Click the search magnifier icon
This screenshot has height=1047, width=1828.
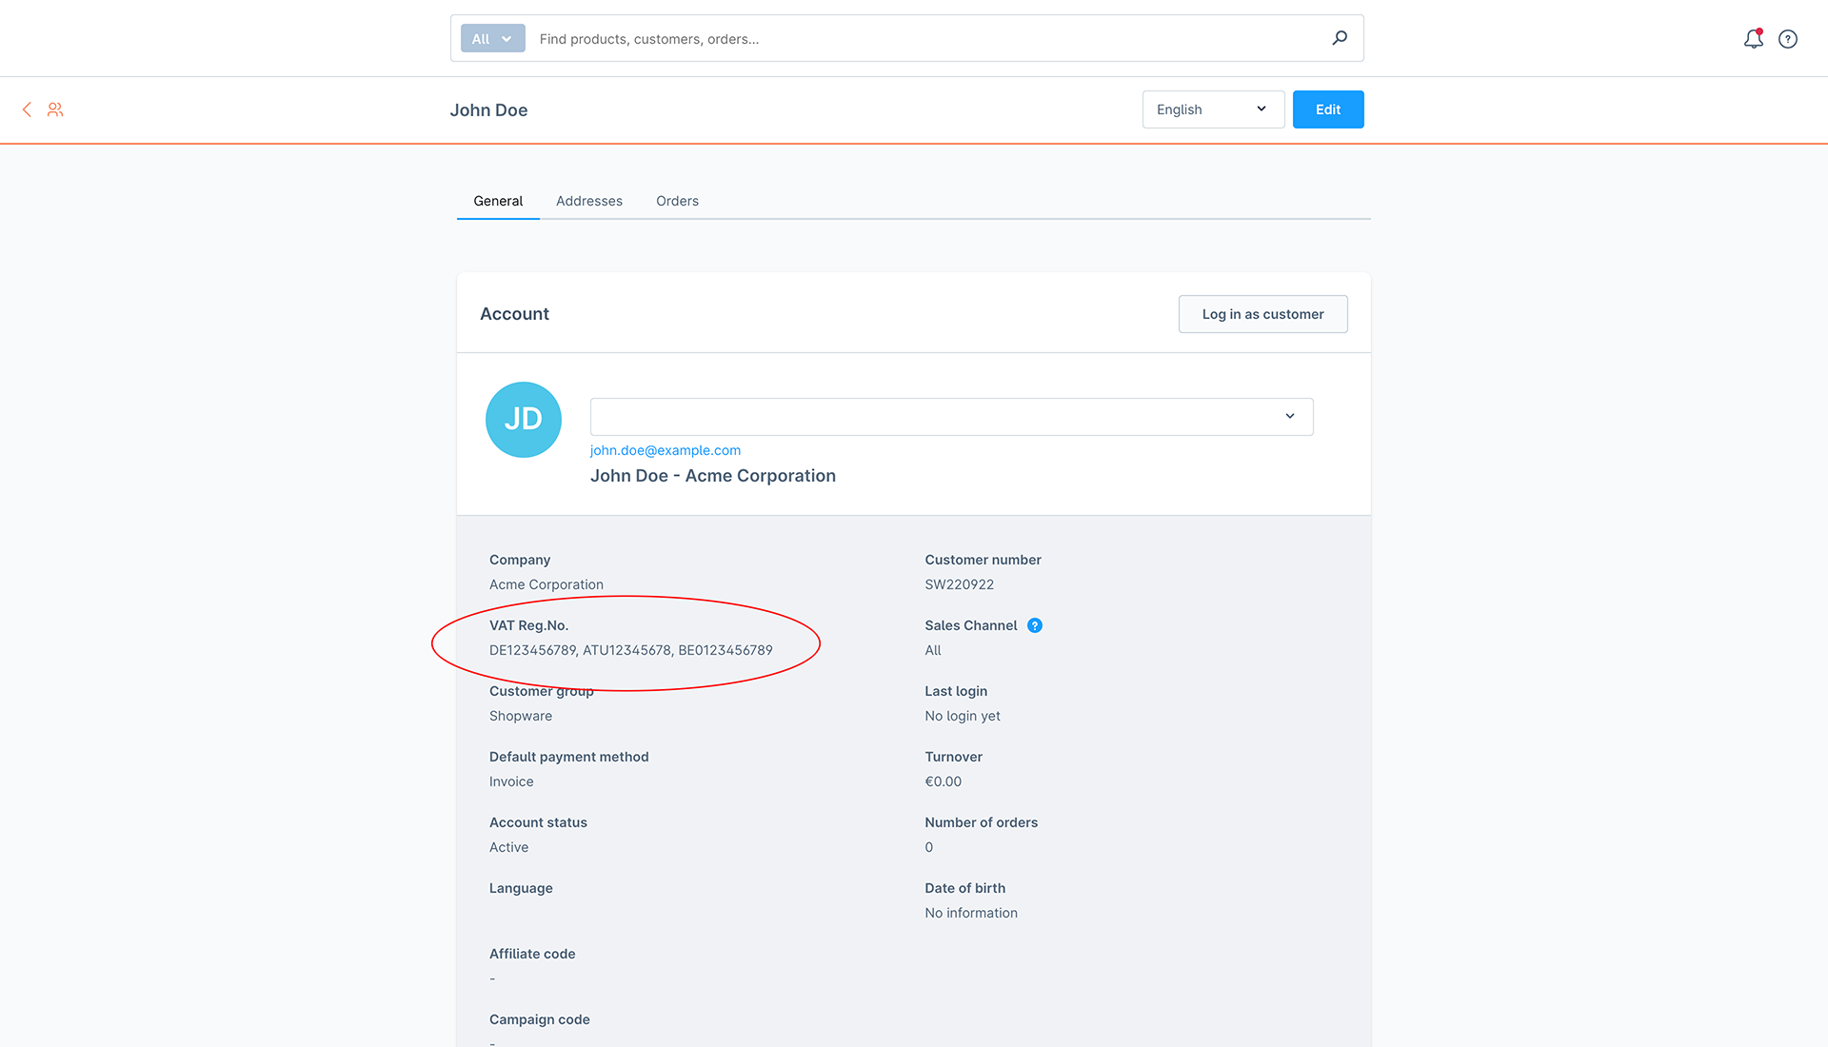coord(1340,38)
